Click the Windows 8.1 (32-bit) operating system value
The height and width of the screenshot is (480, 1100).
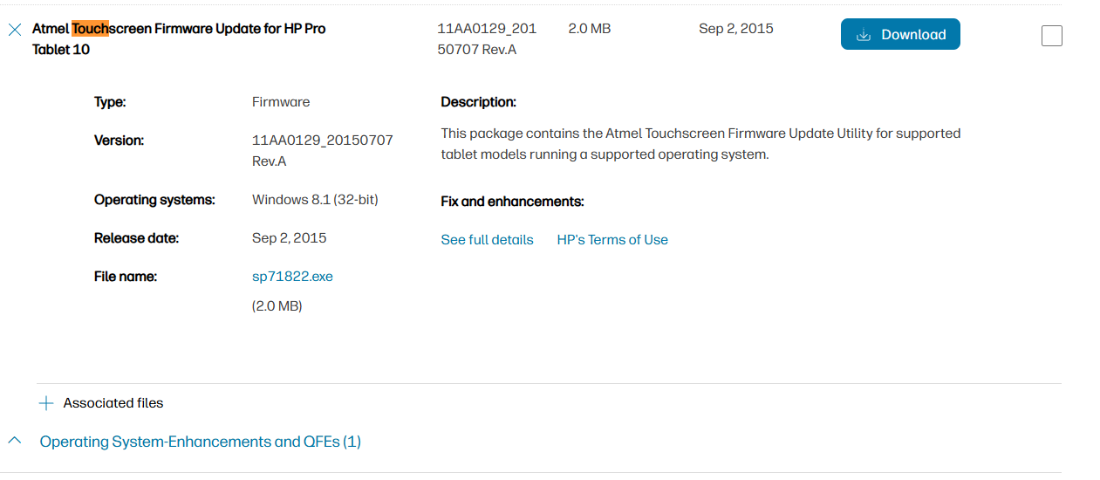click(x=315, y=200)
